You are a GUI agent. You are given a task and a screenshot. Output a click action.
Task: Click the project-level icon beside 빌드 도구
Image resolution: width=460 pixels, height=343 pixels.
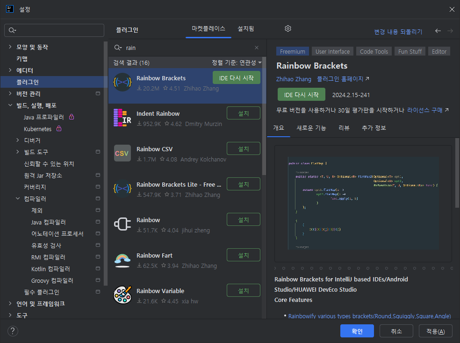tap(98, 152)
